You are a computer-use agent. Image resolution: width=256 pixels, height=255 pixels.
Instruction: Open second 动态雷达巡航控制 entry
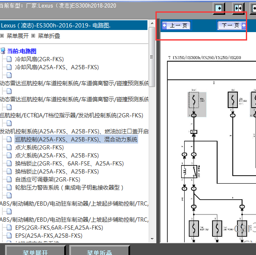pyautogui.click(x=74, y=99)
